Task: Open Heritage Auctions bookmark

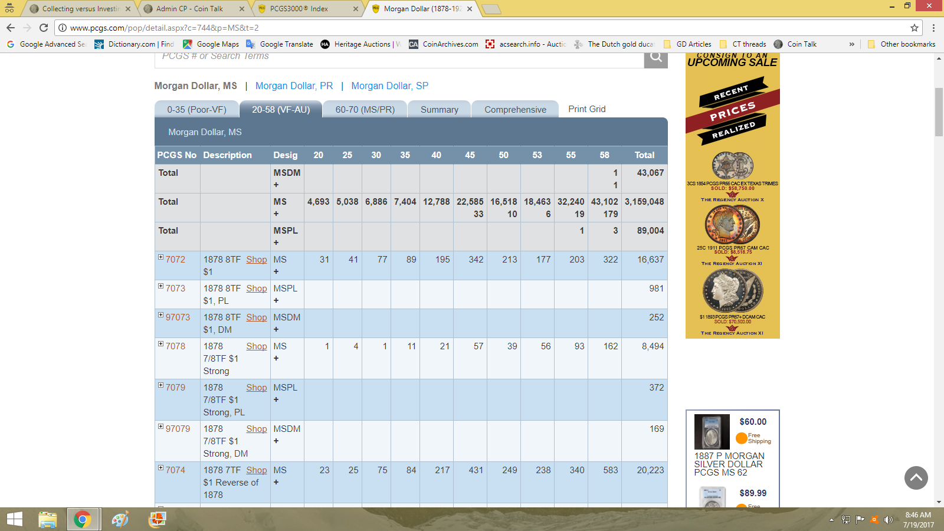Action: (x=361, y=44)
